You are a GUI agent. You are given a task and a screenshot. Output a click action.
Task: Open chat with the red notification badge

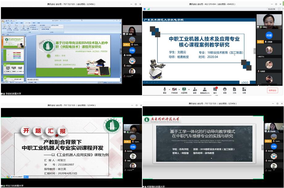coord(215,89)
